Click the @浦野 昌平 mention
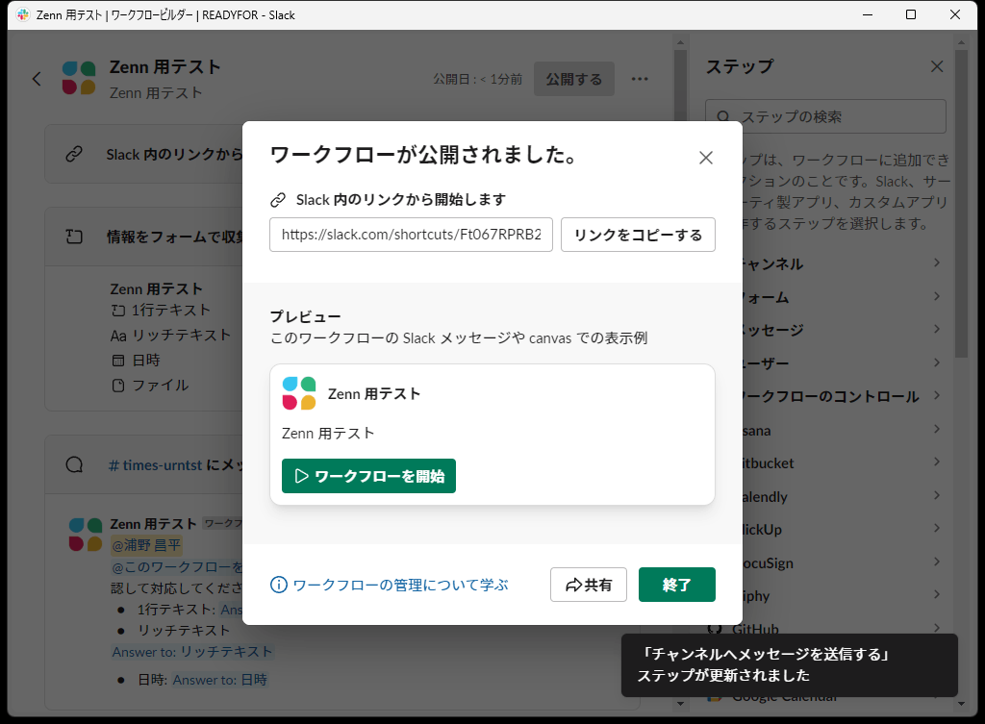This screenshot has height=724, width=985. pos(146,545)
